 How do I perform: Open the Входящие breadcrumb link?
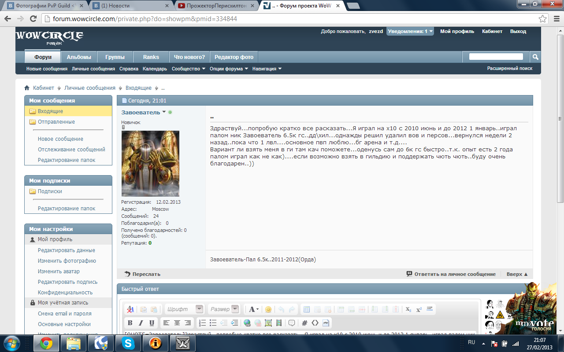pyautogui.click(x=138, y=88)
